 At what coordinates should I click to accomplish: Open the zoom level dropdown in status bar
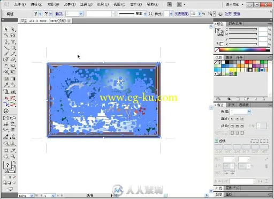pyautogui.click(x=32, y=196)
